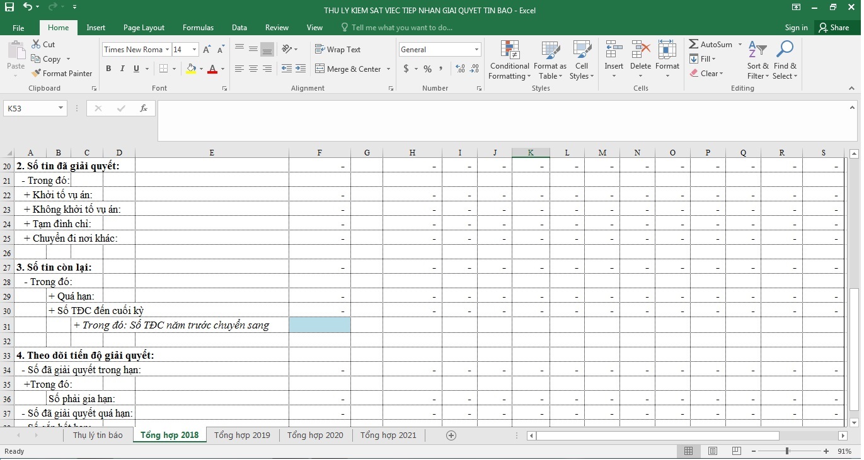Image resolution: width=864 pixels, height=460 pixels.
Task: Open the Name Box dropdown arrow
Action: tap(60, 108)
